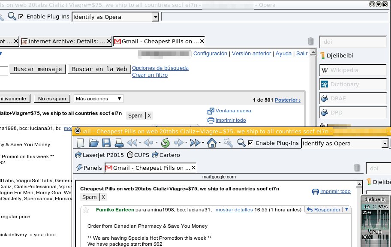The width and height of the screenshot is (391, 247).
Task: Open the CUPS bookmark
Action: click(138, 155)
